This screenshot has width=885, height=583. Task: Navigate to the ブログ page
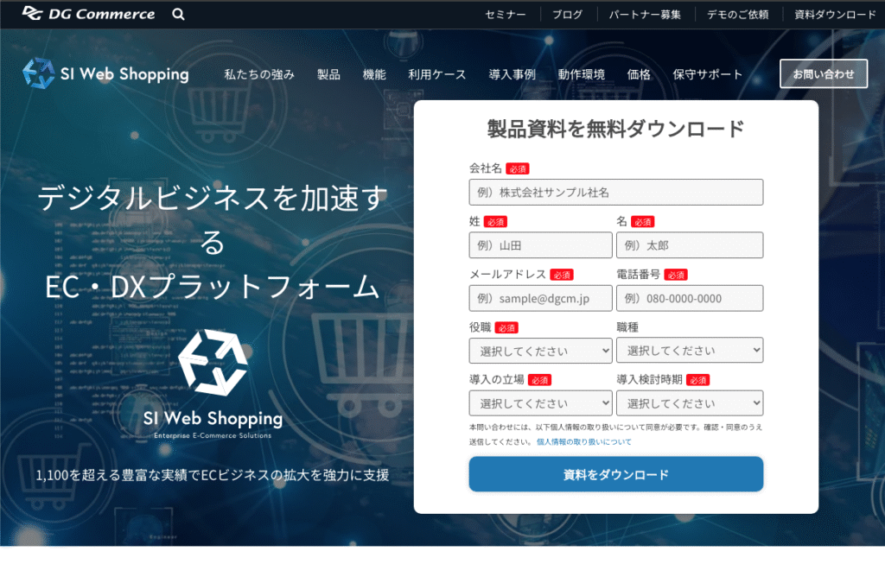click(567, 14)
